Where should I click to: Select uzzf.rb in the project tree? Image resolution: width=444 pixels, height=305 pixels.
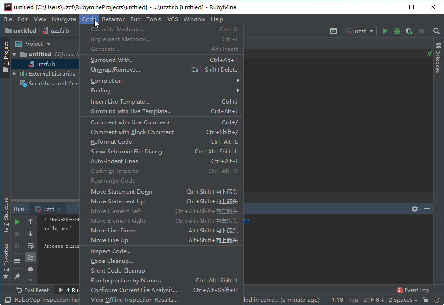45,64
